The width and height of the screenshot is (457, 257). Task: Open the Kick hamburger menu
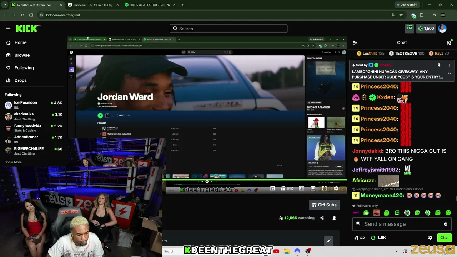8,29
